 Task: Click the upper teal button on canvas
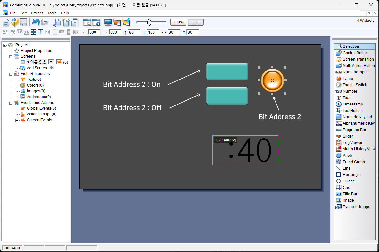[x=227, y=71]
